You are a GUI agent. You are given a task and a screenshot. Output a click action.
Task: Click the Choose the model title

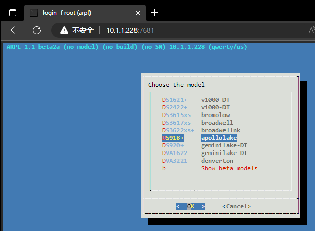pos(176,85)
